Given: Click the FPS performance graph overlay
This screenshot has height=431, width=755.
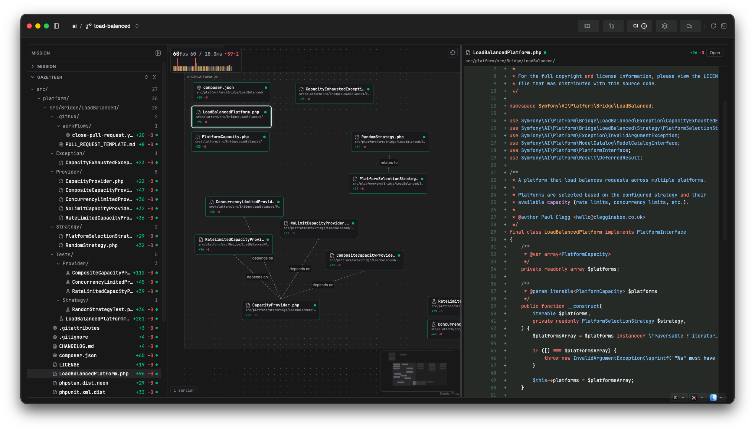Looking at the screenshot, I should click(x=206, y=60).
